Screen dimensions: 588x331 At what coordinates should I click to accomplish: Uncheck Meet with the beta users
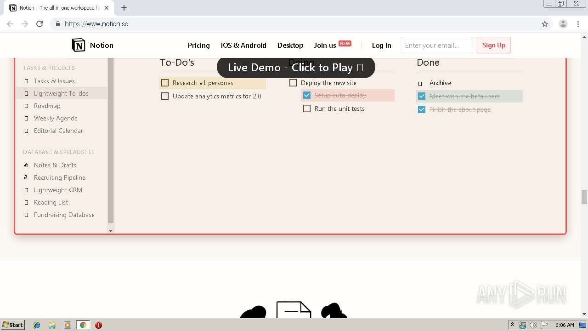tap(422, 97)
